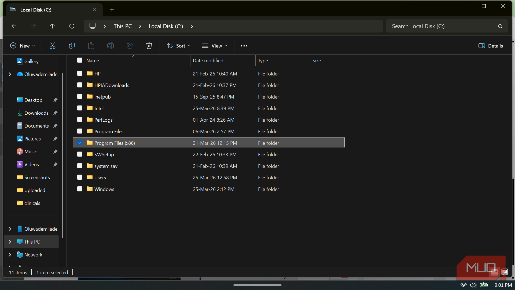Check the box beside HP folder
Screen dimensions: 515x290
[80, 73]
